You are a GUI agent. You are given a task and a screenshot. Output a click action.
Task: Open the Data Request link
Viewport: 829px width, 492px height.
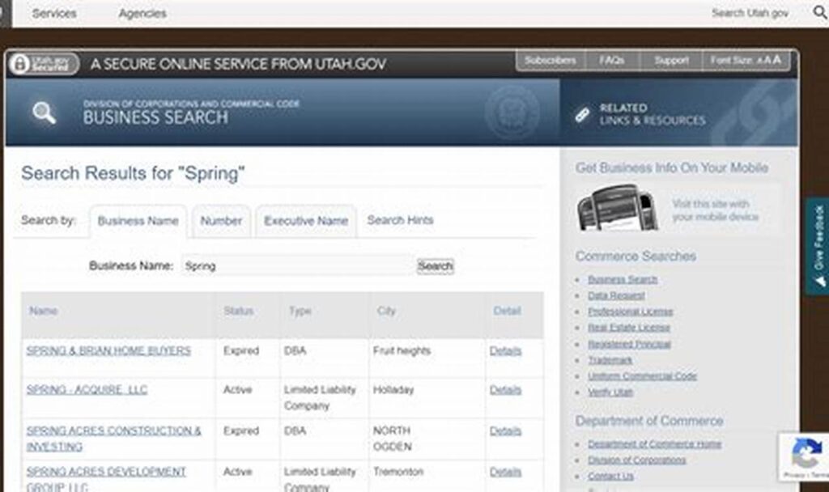[616, 295]
